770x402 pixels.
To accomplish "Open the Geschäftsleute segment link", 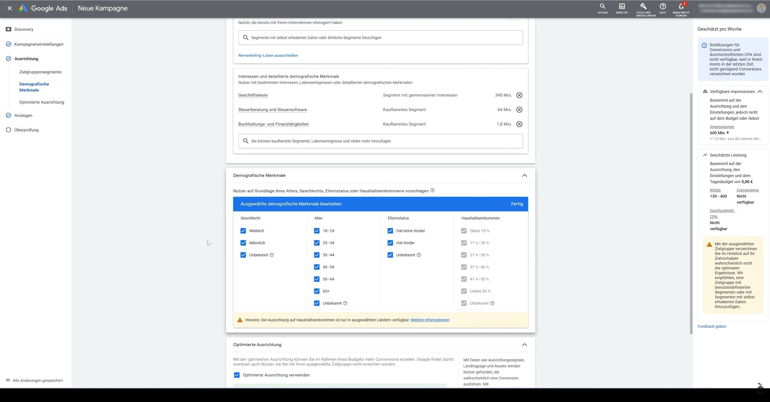I will click(x=253, y=95).
